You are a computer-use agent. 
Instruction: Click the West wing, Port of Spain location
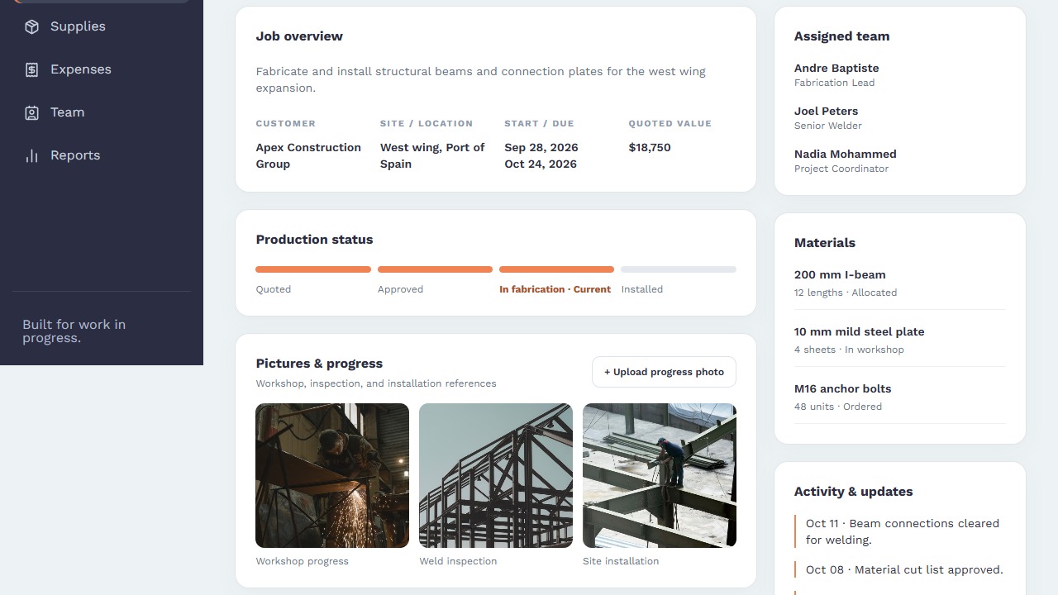pyautogui.click(x=432, y=155)
